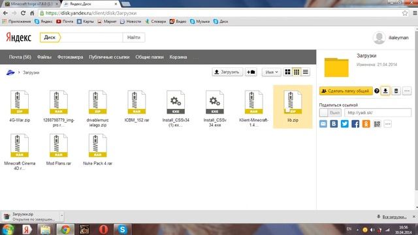Share link to Facebook

(x=355, y=124)
